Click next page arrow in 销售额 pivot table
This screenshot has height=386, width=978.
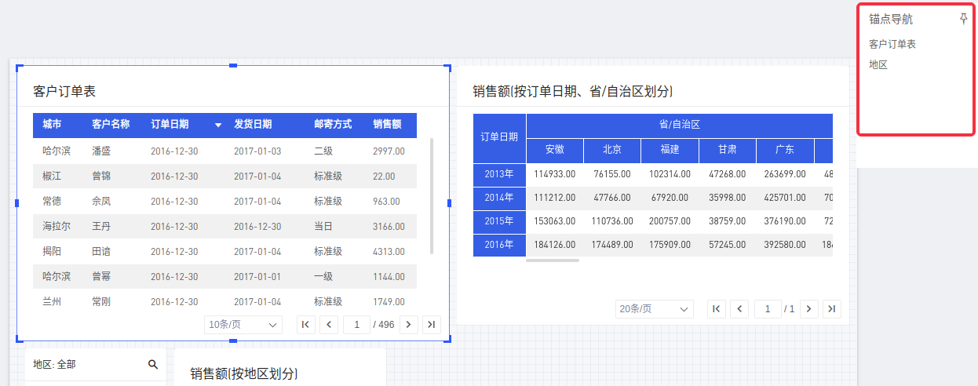point(809,309)
